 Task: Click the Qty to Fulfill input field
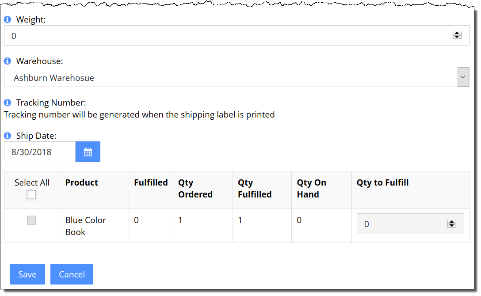pos(410,224)
